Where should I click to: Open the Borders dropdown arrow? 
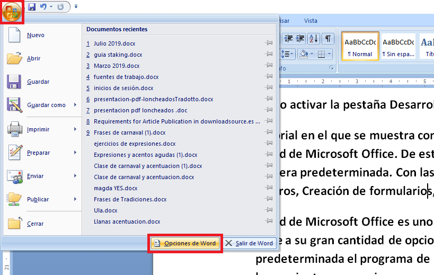click(329, 54)
